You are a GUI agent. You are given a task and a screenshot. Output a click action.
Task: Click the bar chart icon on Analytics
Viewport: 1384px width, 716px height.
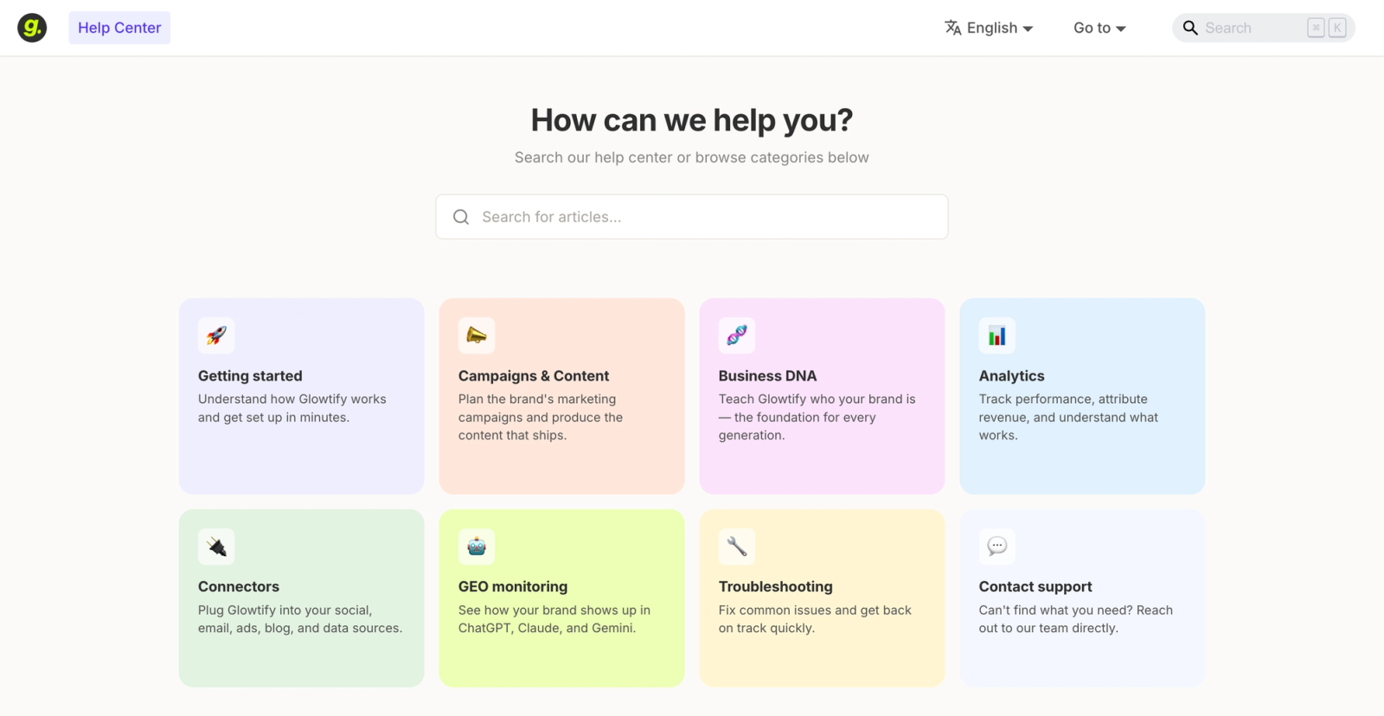tap(997, 336)
